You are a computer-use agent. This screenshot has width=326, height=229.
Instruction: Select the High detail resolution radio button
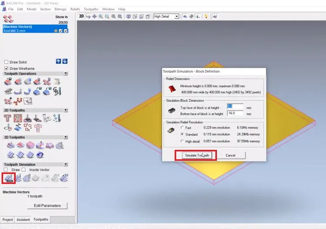click(x=182, y=141)
